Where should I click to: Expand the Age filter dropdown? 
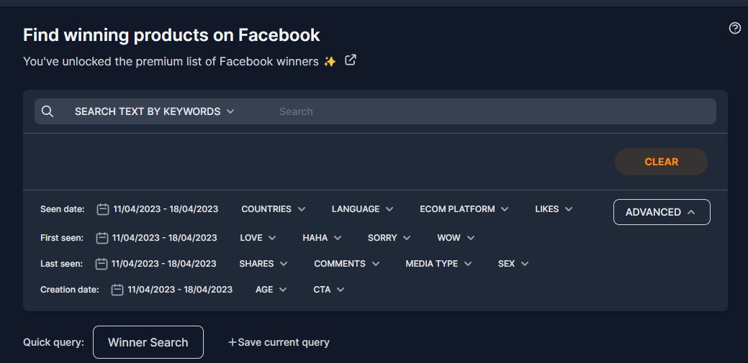[x=271, y=290]
